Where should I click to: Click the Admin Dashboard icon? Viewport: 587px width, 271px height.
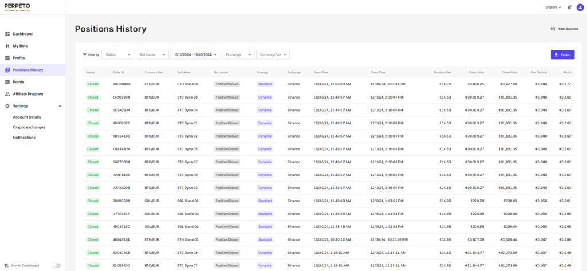7,265
